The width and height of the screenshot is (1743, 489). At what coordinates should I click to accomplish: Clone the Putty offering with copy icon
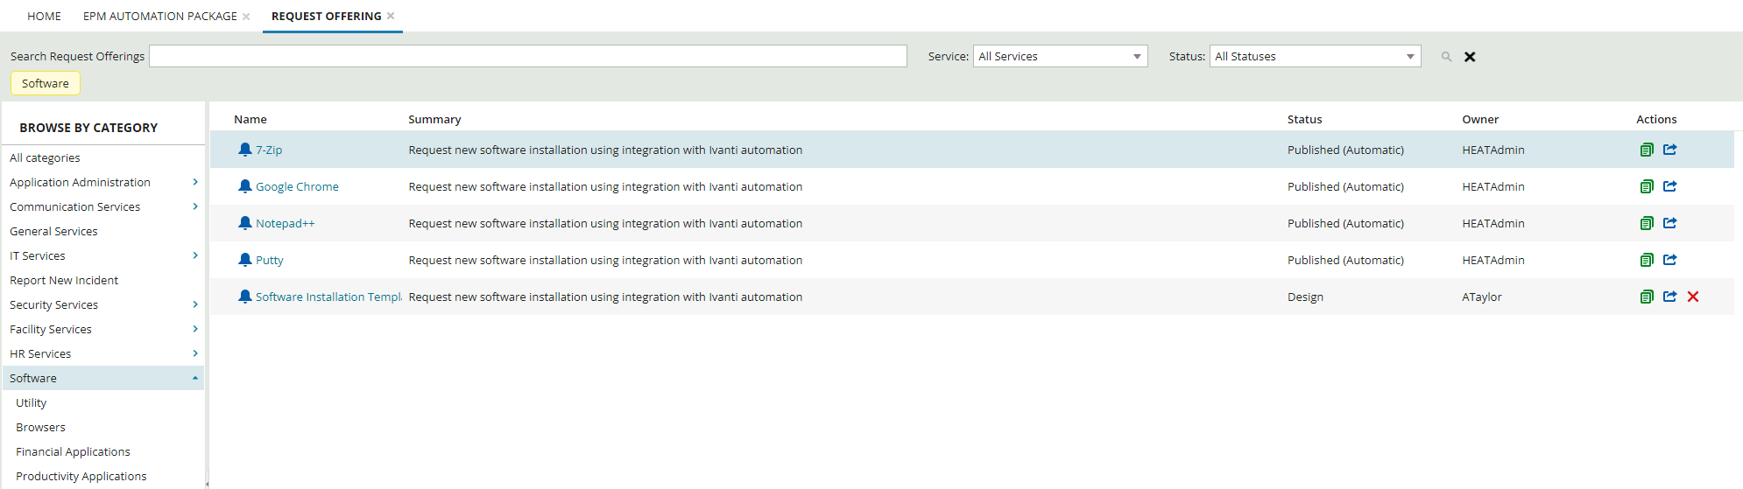(1647, 260)
